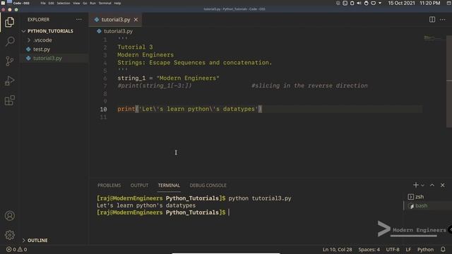Open the Explorer view in activity bar
The height and width of the screenshot is (254, 452).
coord(9,22)
